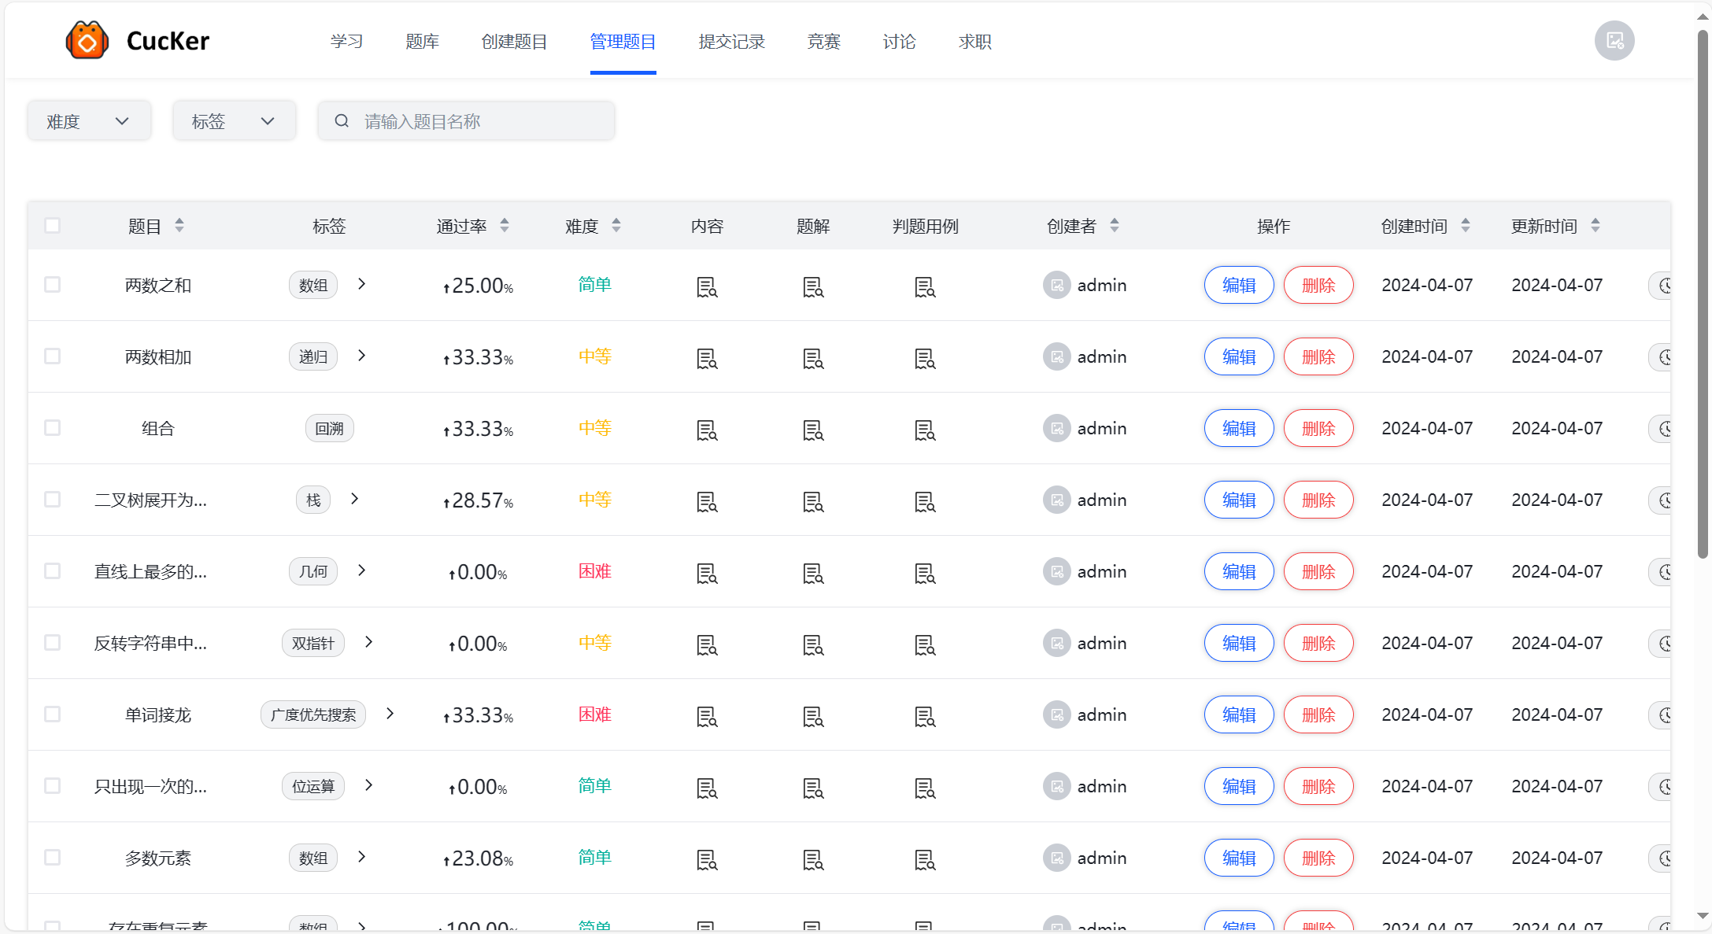Open the 题库 nav tab
The width and height of the screenshot is (1712, 934).
[423, 42]
